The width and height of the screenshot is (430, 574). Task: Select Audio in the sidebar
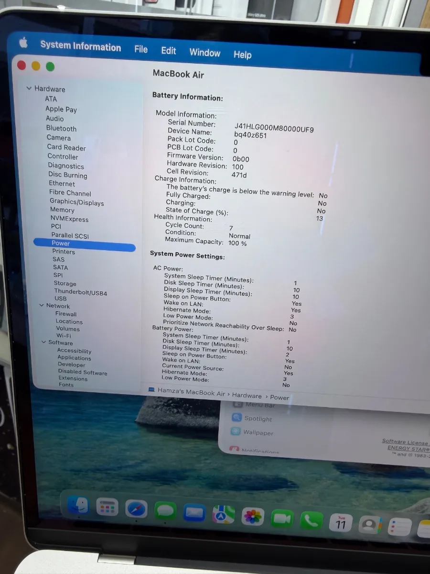click(x=55, y=118)
